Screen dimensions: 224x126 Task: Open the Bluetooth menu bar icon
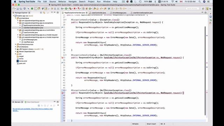(x=155, y=1)
